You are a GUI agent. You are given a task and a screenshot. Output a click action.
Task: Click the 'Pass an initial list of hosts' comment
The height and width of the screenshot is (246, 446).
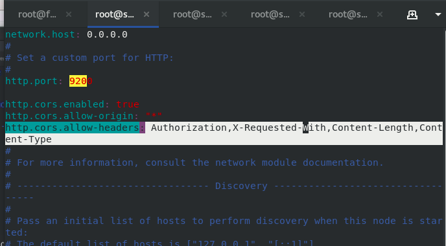[x=224, y=221]
